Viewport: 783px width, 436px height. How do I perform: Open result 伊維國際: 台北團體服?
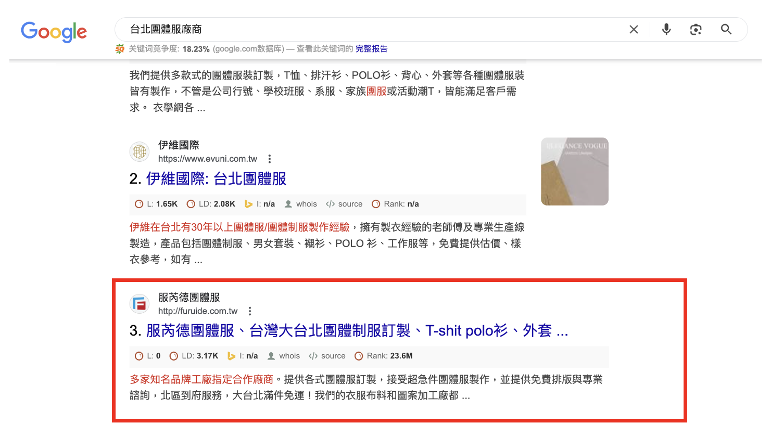point(216,179)
